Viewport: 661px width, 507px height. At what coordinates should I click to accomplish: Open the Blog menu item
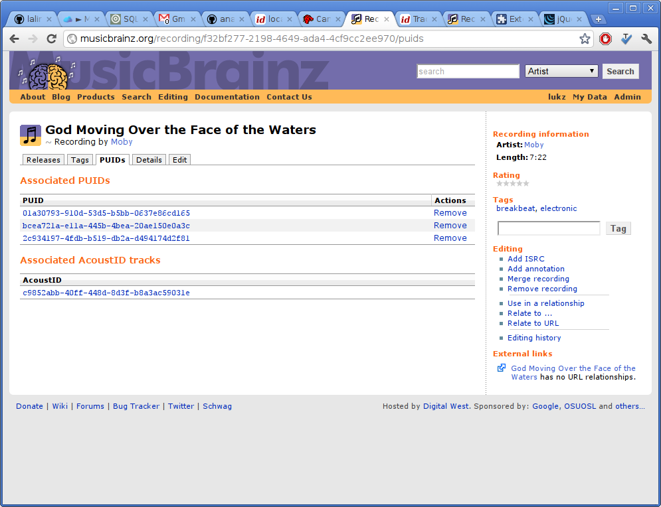[x=61, y=97]
